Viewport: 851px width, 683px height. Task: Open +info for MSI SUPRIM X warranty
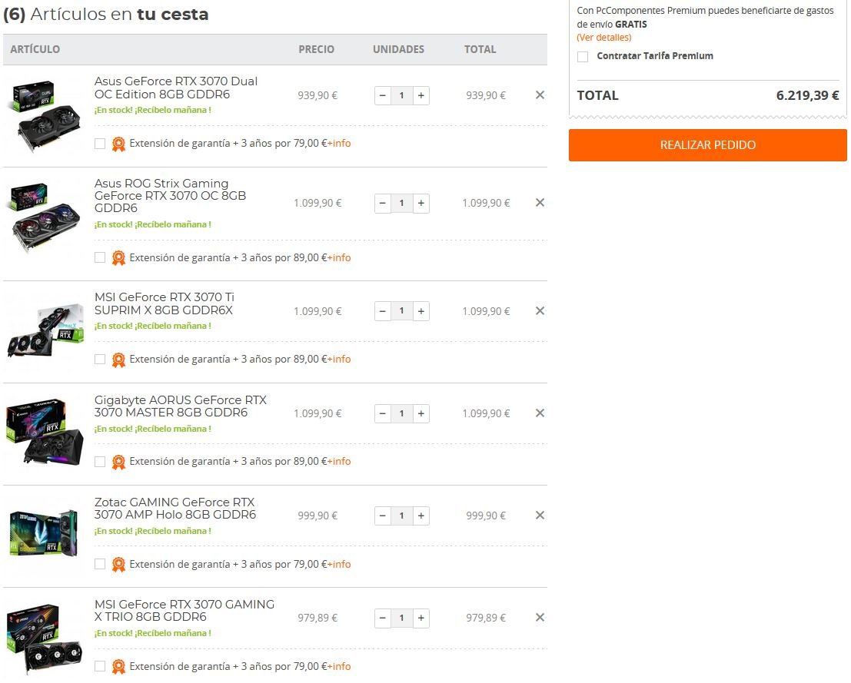[339, 359]
